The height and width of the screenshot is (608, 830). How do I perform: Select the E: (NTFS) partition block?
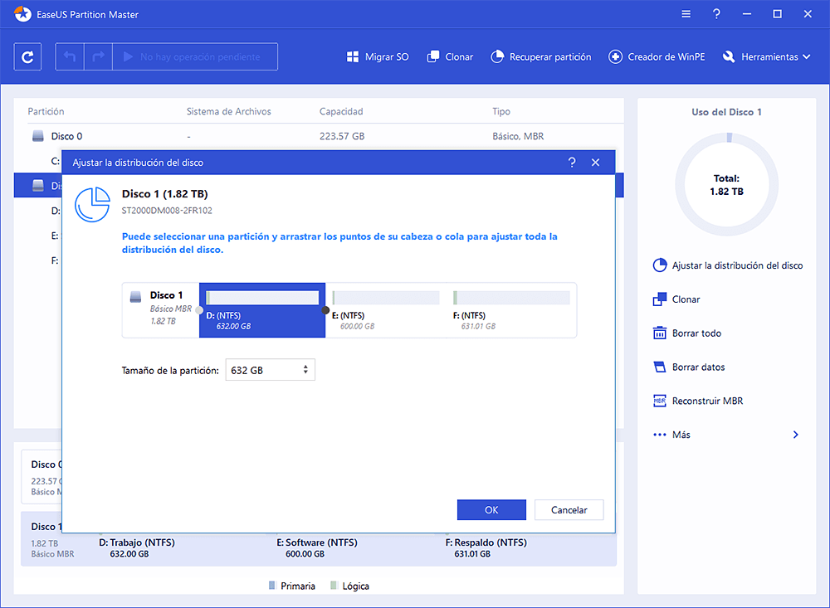coord(386,310)
